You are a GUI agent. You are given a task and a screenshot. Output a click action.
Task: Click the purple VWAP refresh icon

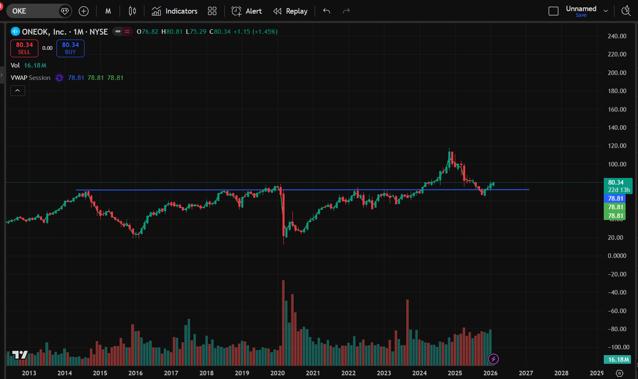click(x=60, y=77)
